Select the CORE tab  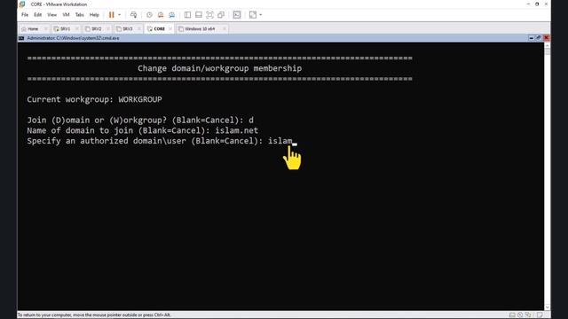point(159,29)
